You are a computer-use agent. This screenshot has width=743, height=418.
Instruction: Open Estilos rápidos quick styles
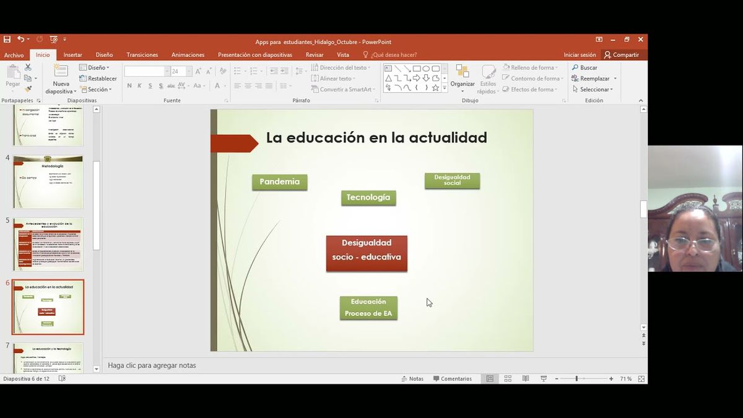488,79
